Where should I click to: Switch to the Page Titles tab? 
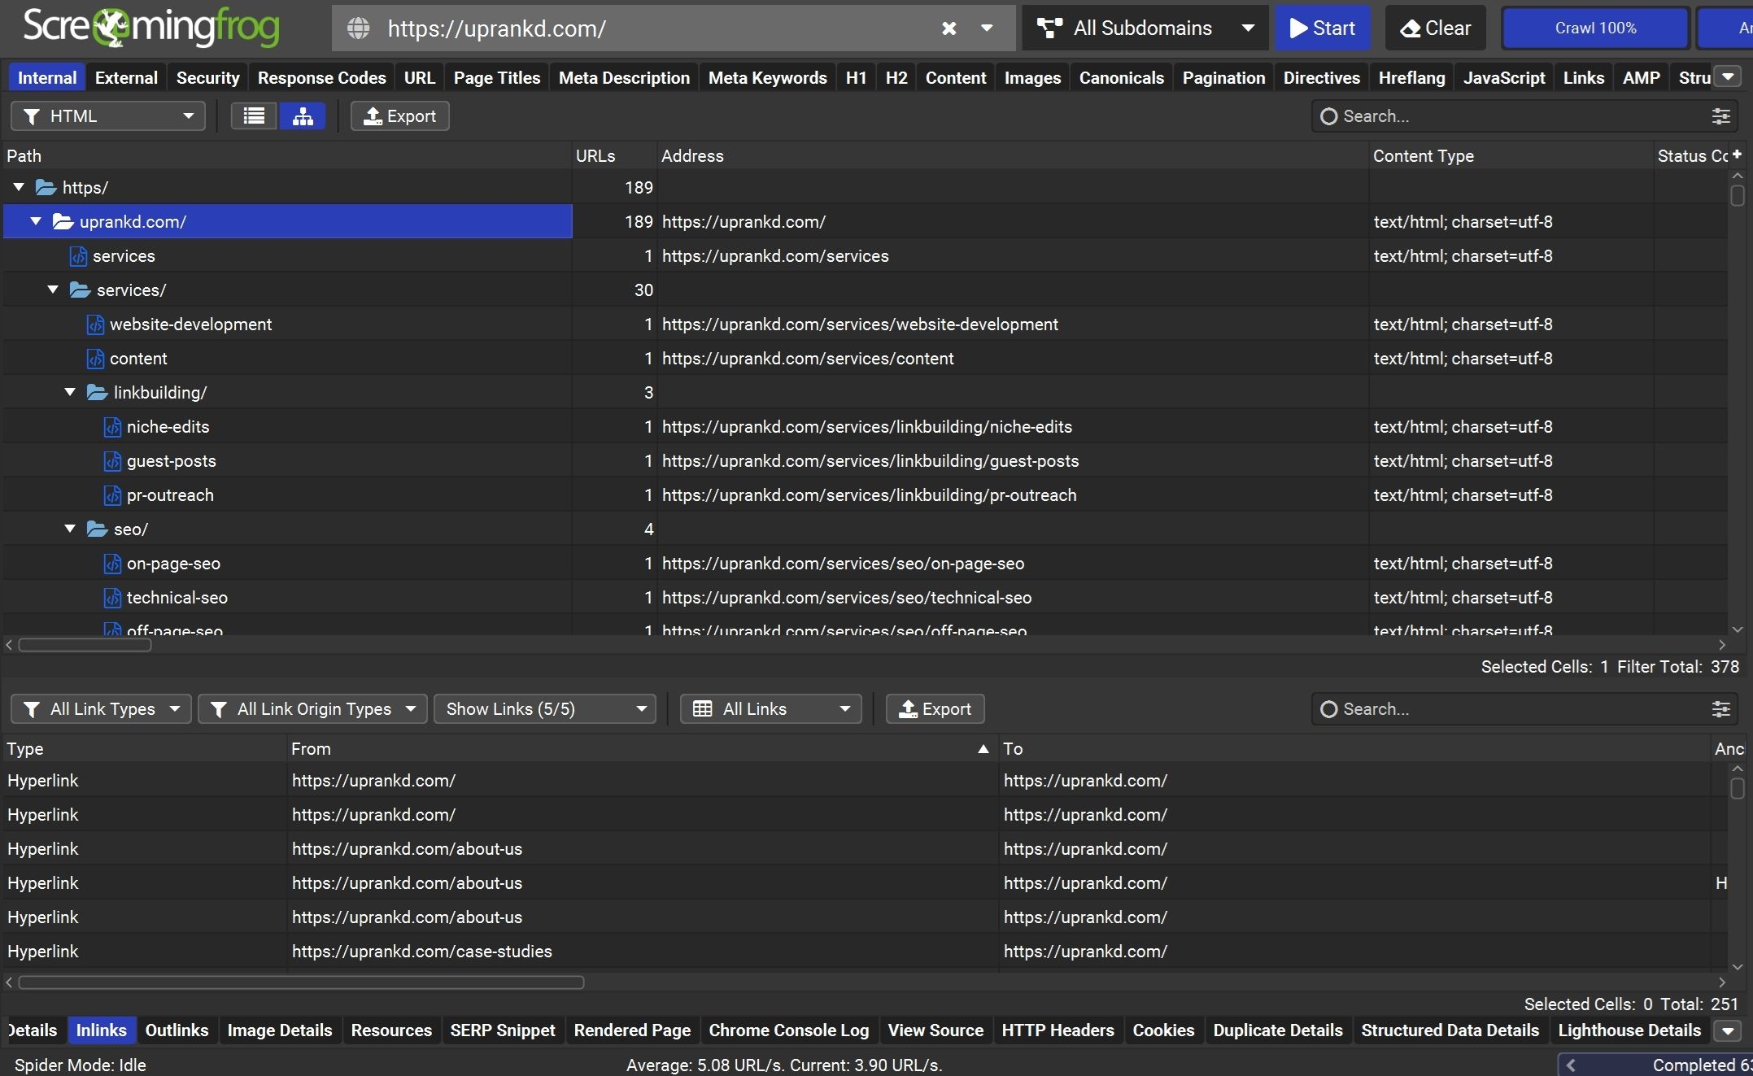(x=496, y=78)
